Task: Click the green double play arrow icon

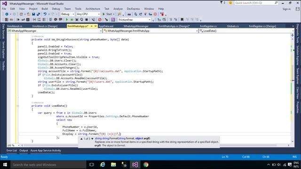Action: coord(72,20)
